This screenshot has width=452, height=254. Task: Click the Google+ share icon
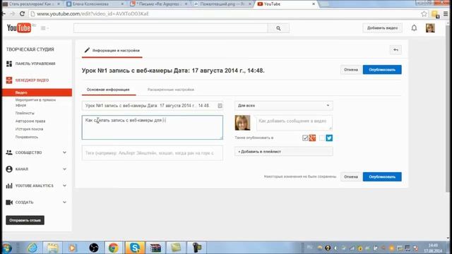312,138
